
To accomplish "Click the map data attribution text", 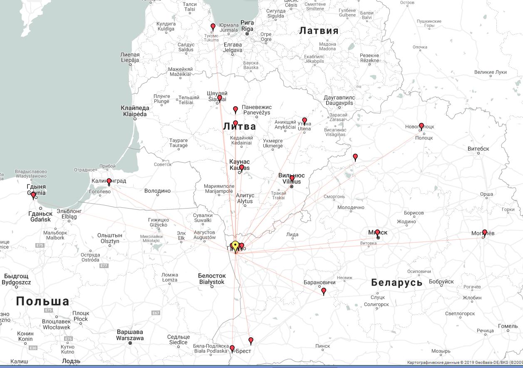I will 464,363.
